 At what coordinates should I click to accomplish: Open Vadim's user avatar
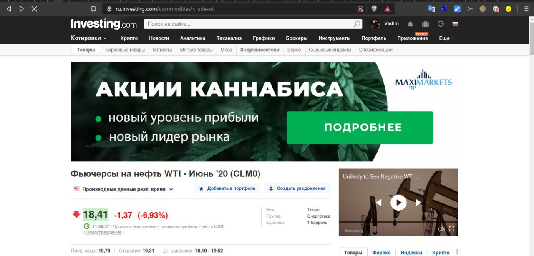coord(375,24)
